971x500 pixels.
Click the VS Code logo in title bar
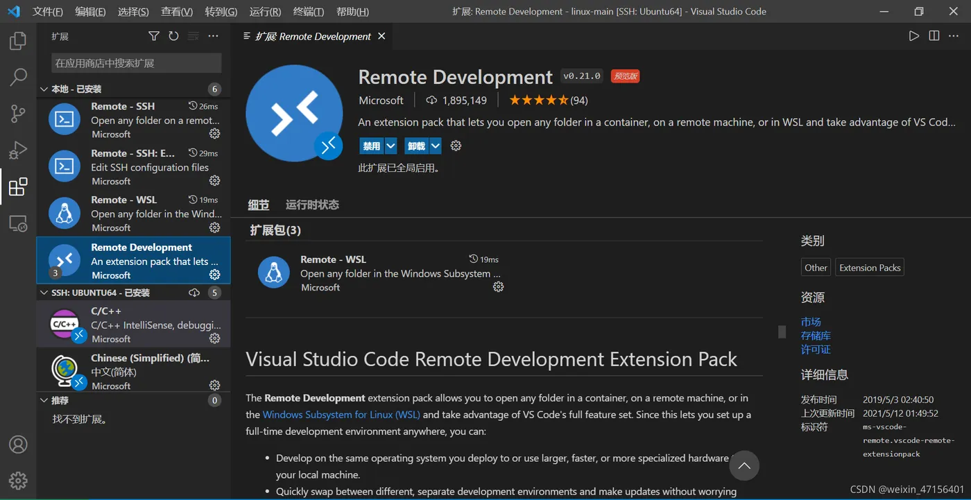point(14,12)
